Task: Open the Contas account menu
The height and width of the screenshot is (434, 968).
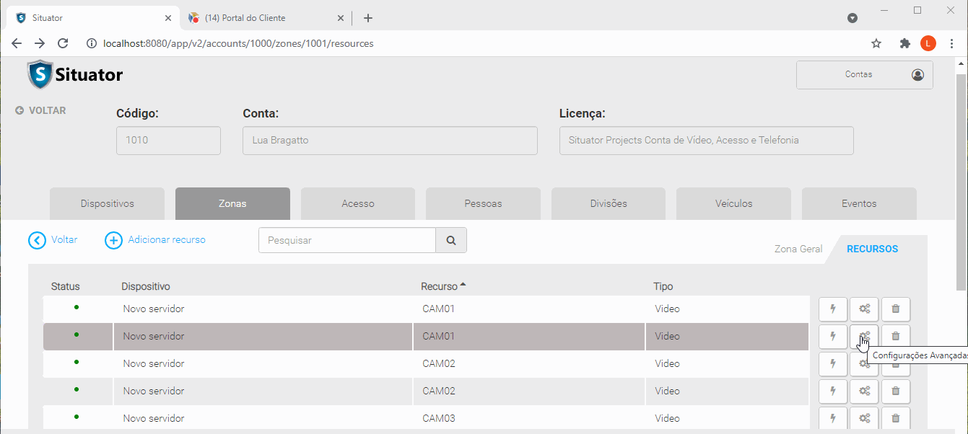Action: pyautogui.click(x=864, y=75)
